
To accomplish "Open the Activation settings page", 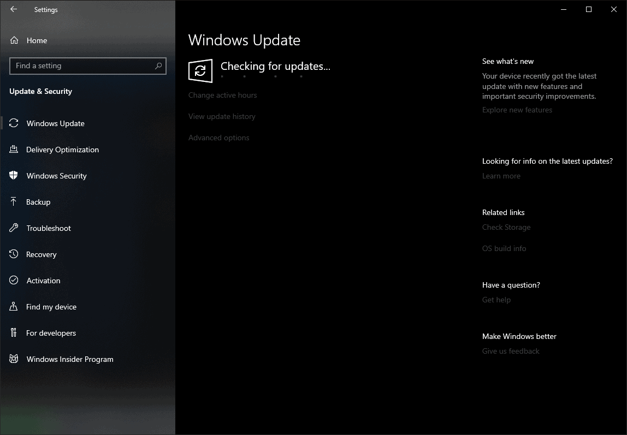I will [x=43, y=281].
